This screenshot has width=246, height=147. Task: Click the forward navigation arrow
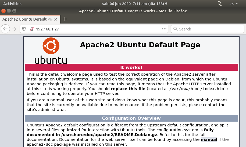[14, 29]
